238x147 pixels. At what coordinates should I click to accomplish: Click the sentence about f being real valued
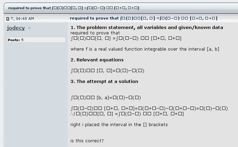tap(145, 49)
